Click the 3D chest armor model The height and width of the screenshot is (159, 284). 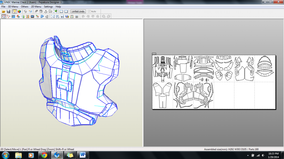tap(79, 81)
